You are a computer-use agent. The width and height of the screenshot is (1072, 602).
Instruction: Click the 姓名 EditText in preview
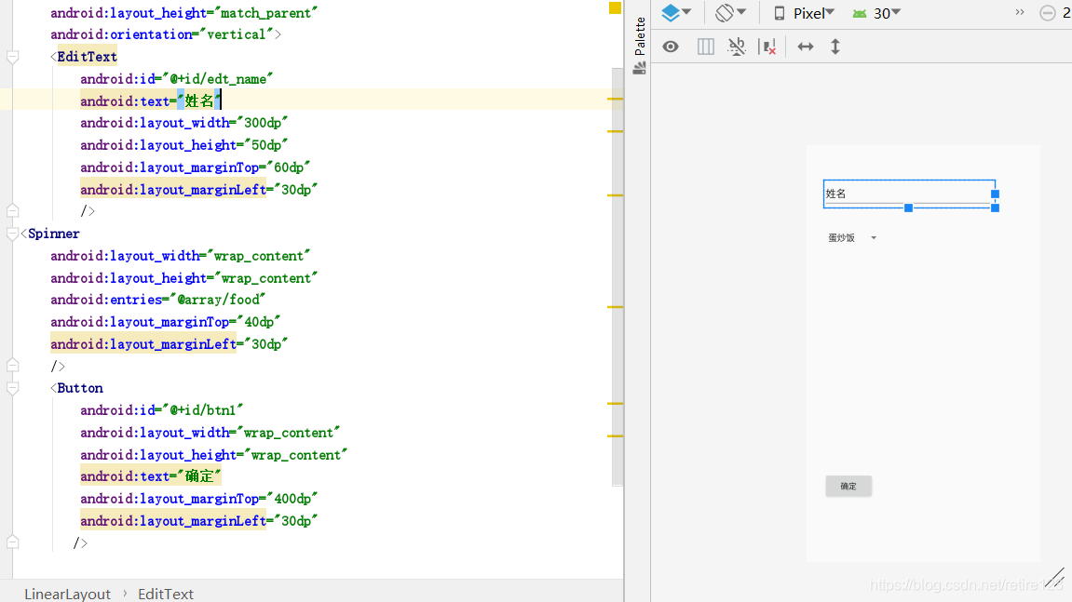(x=909, y=194)
